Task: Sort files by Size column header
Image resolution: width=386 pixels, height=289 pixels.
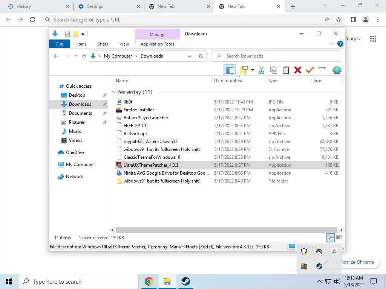Action: [317, 81]
